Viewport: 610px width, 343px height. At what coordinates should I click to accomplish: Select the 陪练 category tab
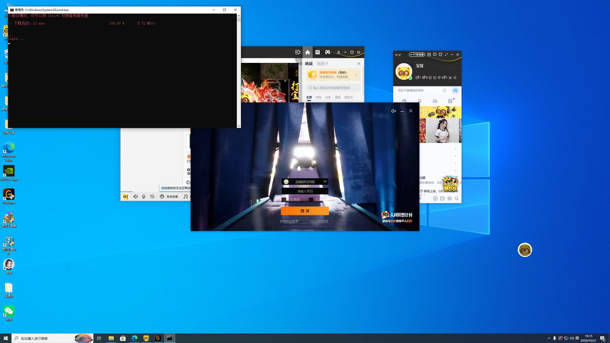pyautogui.click(x=318, y=97)
